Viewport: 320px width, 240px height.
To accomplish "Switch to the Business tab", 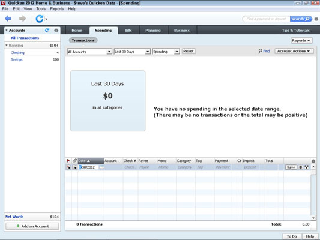I will click(182, 31).
